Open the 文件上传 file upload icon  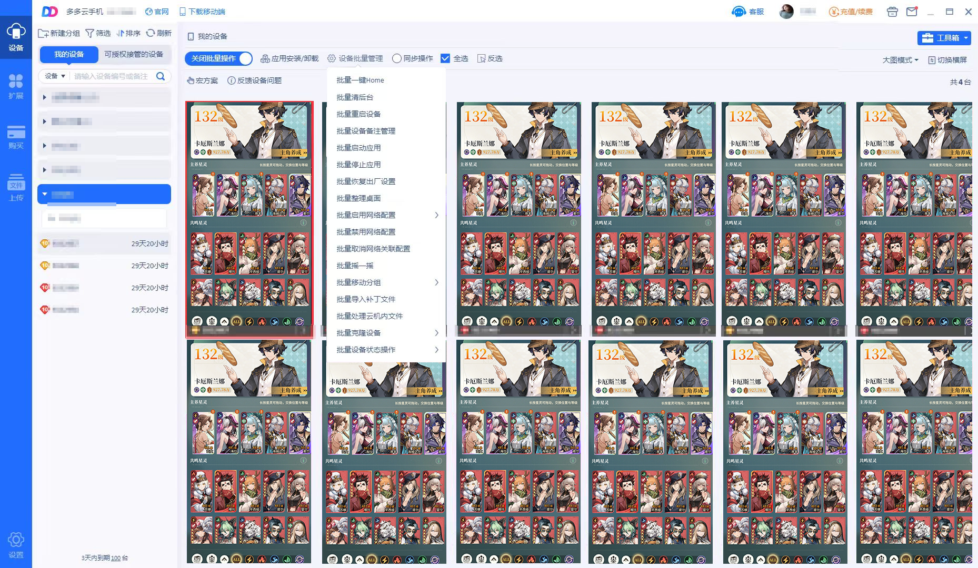[x=16, y=188]
